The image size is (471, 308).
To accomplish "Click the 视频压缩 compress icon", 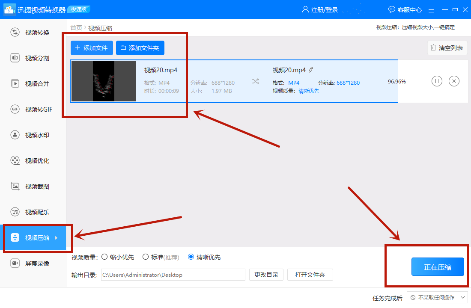I will point(15,237).
